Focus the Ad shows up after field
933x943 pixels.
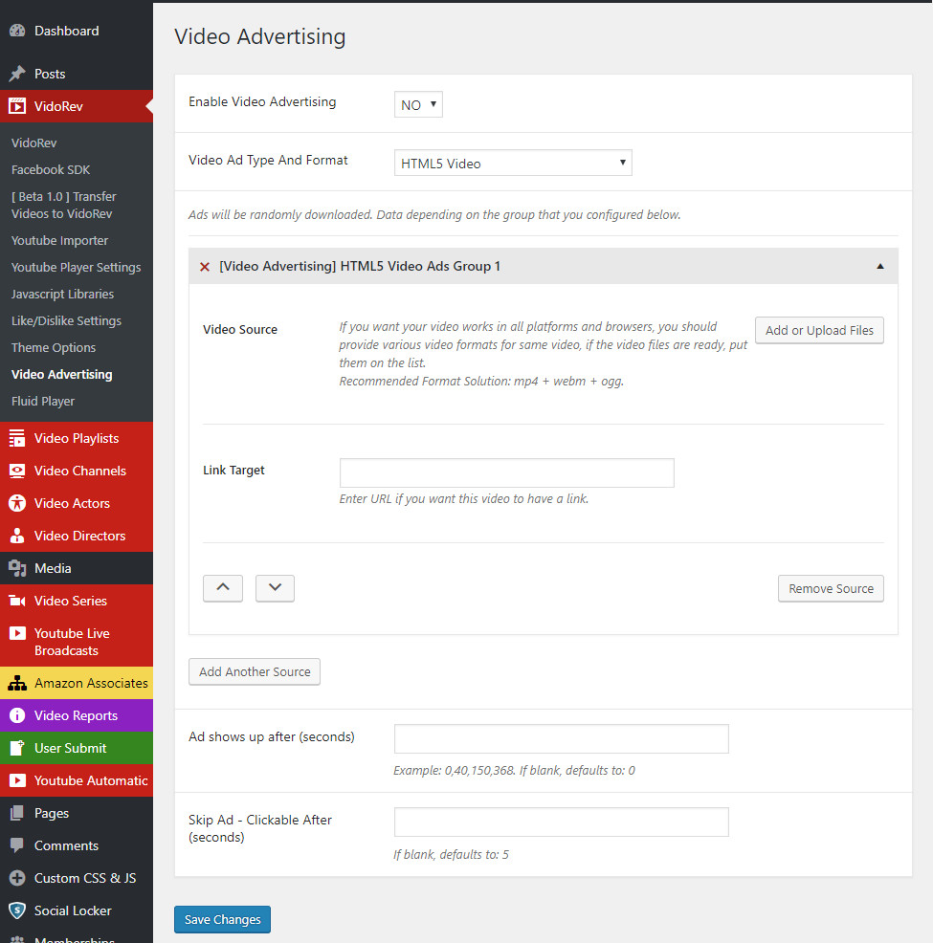point(561,739)
